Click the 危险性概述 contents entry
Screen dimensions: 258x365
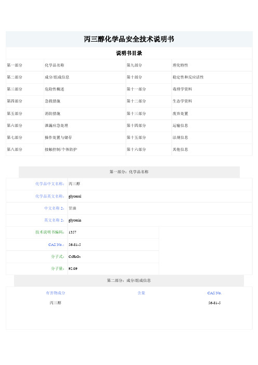tap(55, 89)
